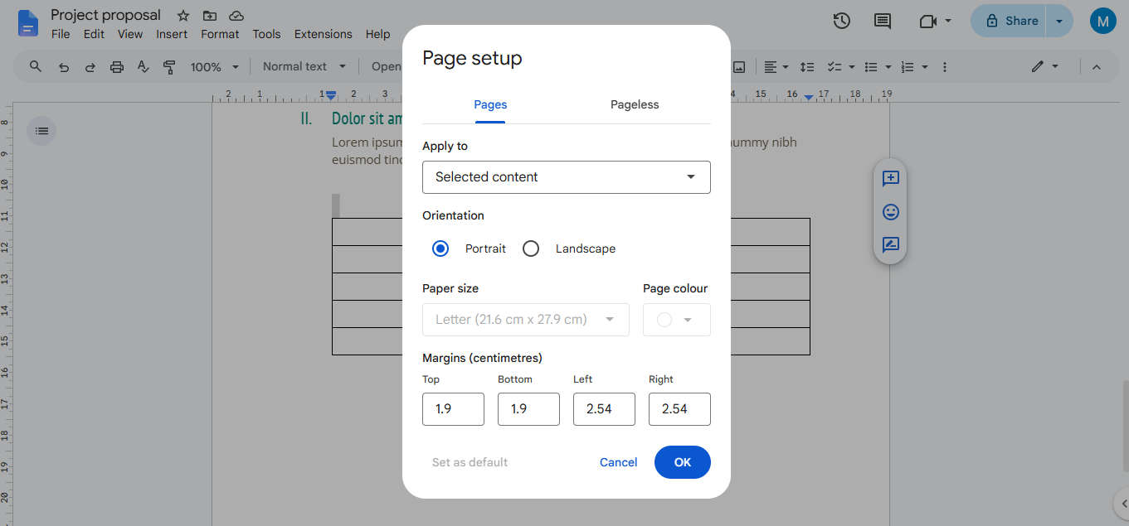1129x526 pixels.
Task: Open the zoom 100% dropdown
Action: click(x=214, y=67)
